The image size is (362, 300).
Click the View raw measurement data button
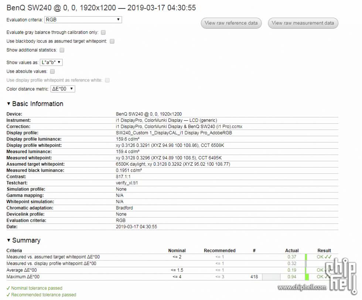(303, 23)
